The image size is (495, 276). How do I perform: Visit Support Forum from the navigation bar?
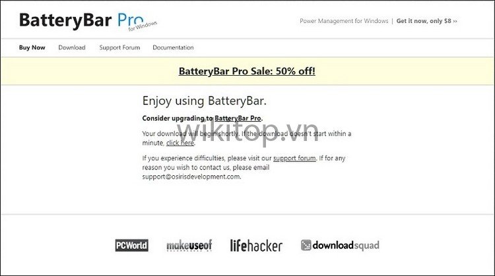119,47
